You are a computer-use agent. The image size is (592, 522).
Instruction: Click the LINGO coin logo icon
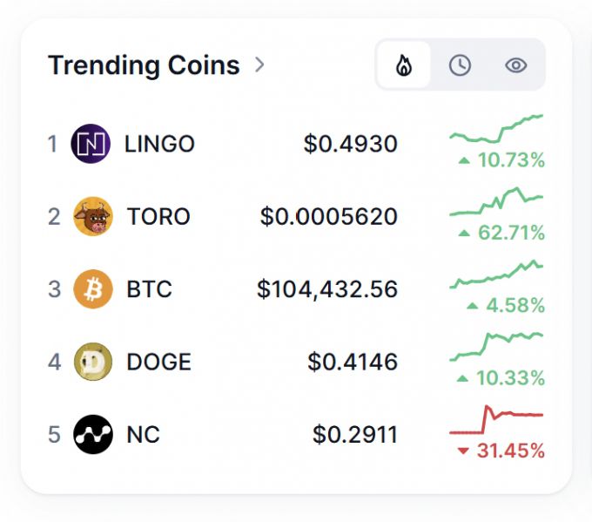coord(91,144)
